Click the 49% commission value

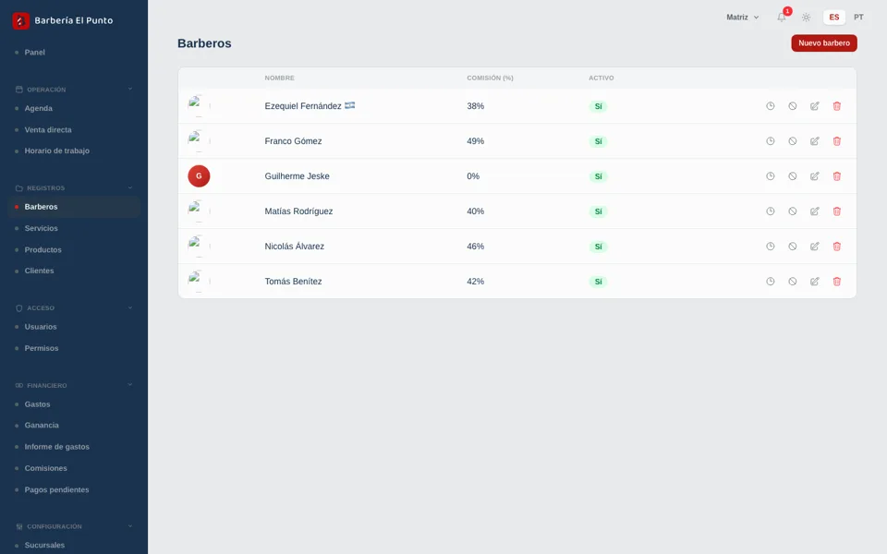[475, 141]
